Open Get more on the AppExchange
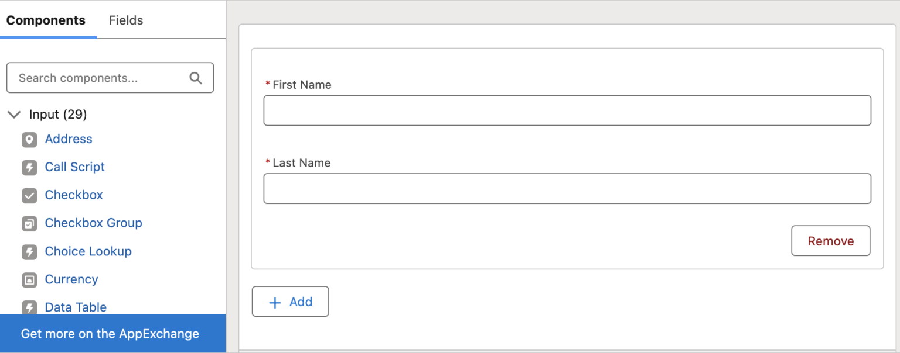Image resolution: width=900 pixels, height=353 pixels. pos(110,334)
